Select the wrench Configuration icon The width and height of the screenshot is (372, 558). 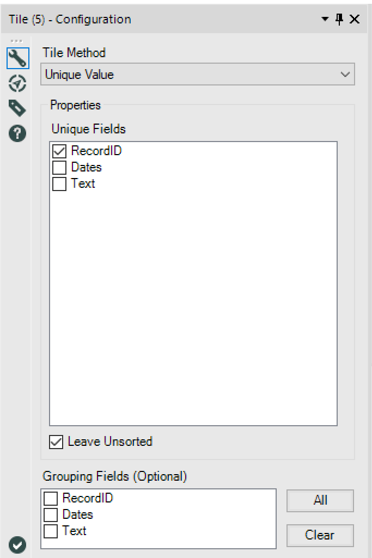pos(17,58)
